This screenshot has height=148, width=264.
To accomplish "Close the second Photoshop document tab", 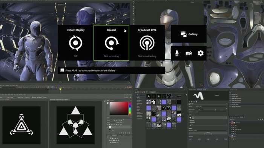I will point(69,100).
